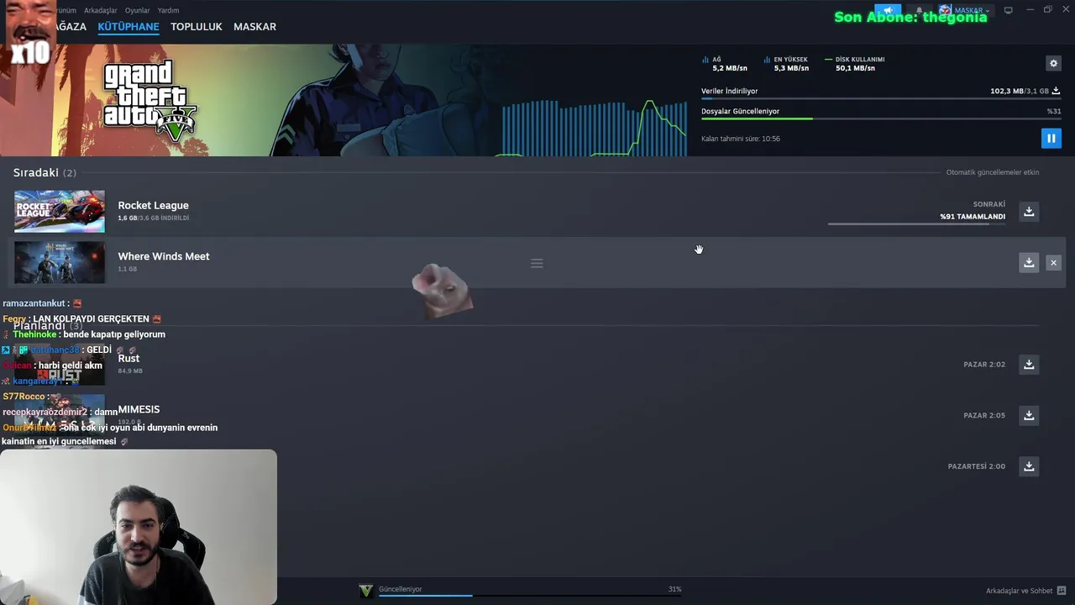Click Kalan tahmini süre: 10:56 text
This screenshot has height=605, width=1075.
coord(741,139)
